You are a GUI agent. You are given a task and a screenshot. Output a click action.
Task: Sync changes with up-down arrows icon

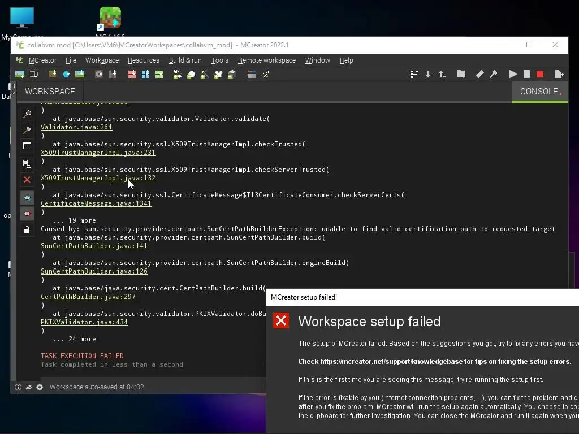[x=442, y=75]
